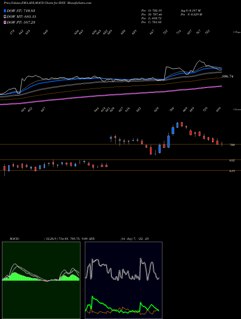Click the blue DOW ST legend swatch

(5, 11)
